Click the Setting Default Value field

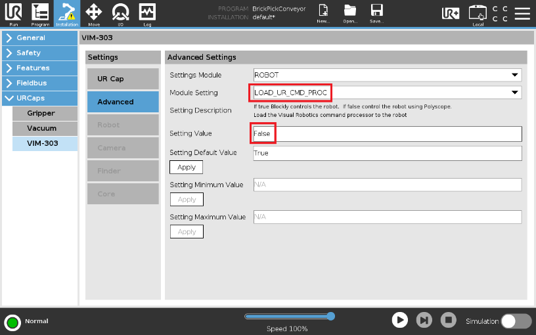pyautogui.click(x=388, y=153)
